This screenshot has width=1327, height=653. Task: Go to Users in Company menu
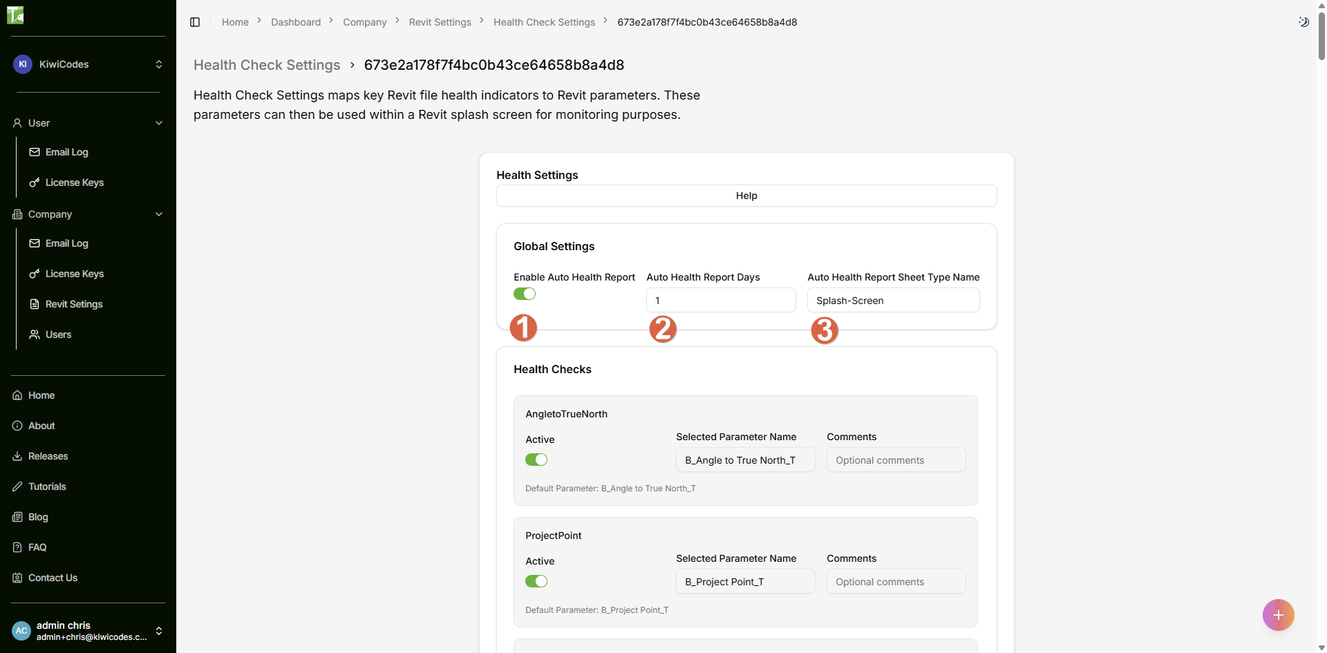pos(58,334)
